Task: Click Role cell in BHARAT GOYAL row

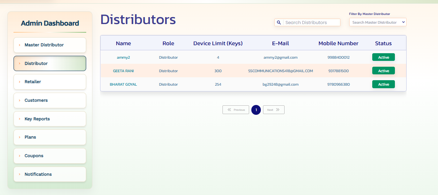Action: coord(168,85)
